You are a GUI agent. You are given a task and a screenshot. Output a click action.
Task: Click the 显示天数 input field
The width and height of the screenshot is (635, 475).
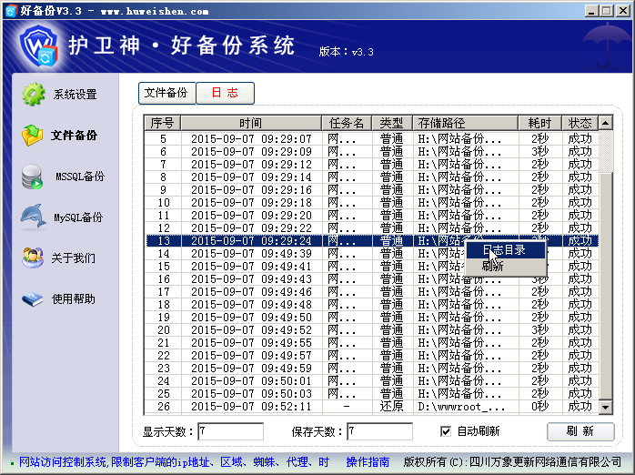[230, 431]
